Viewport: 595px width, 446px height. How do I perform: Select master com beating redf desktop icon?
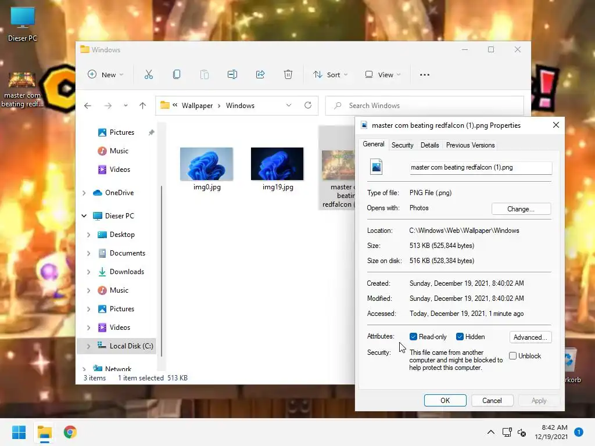point(22,90)
